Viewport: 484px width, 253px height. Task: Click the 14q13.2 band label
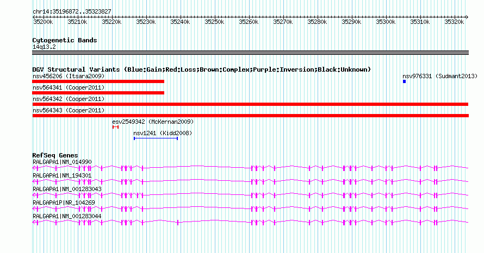pos(44,47)
